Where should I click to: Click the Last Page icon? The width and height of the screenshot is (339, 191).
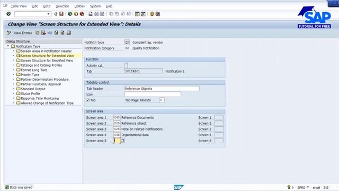coord(129,14)
